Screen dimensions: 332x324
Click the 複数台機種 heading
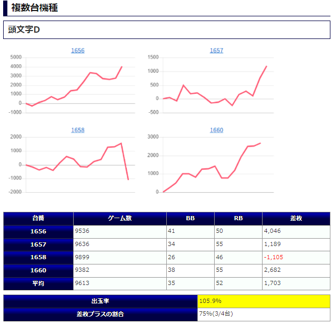point(35,8)
